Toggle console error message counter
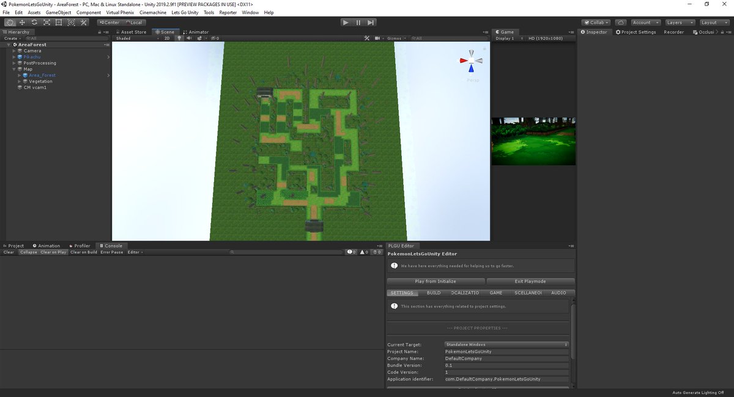The height and width of the screenshot is (397, 734). [x=377, y=252]
